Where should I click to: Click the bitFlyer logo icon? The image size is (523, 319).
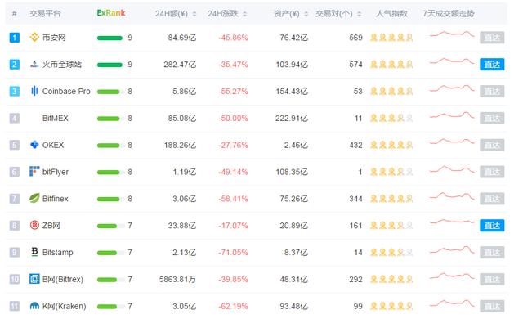click(x=34, y=171)
